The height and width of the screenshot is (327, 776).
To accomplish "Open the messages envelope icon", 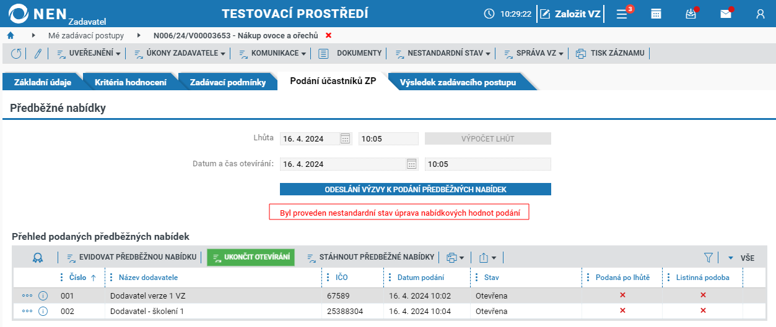I will pos(726,14).
